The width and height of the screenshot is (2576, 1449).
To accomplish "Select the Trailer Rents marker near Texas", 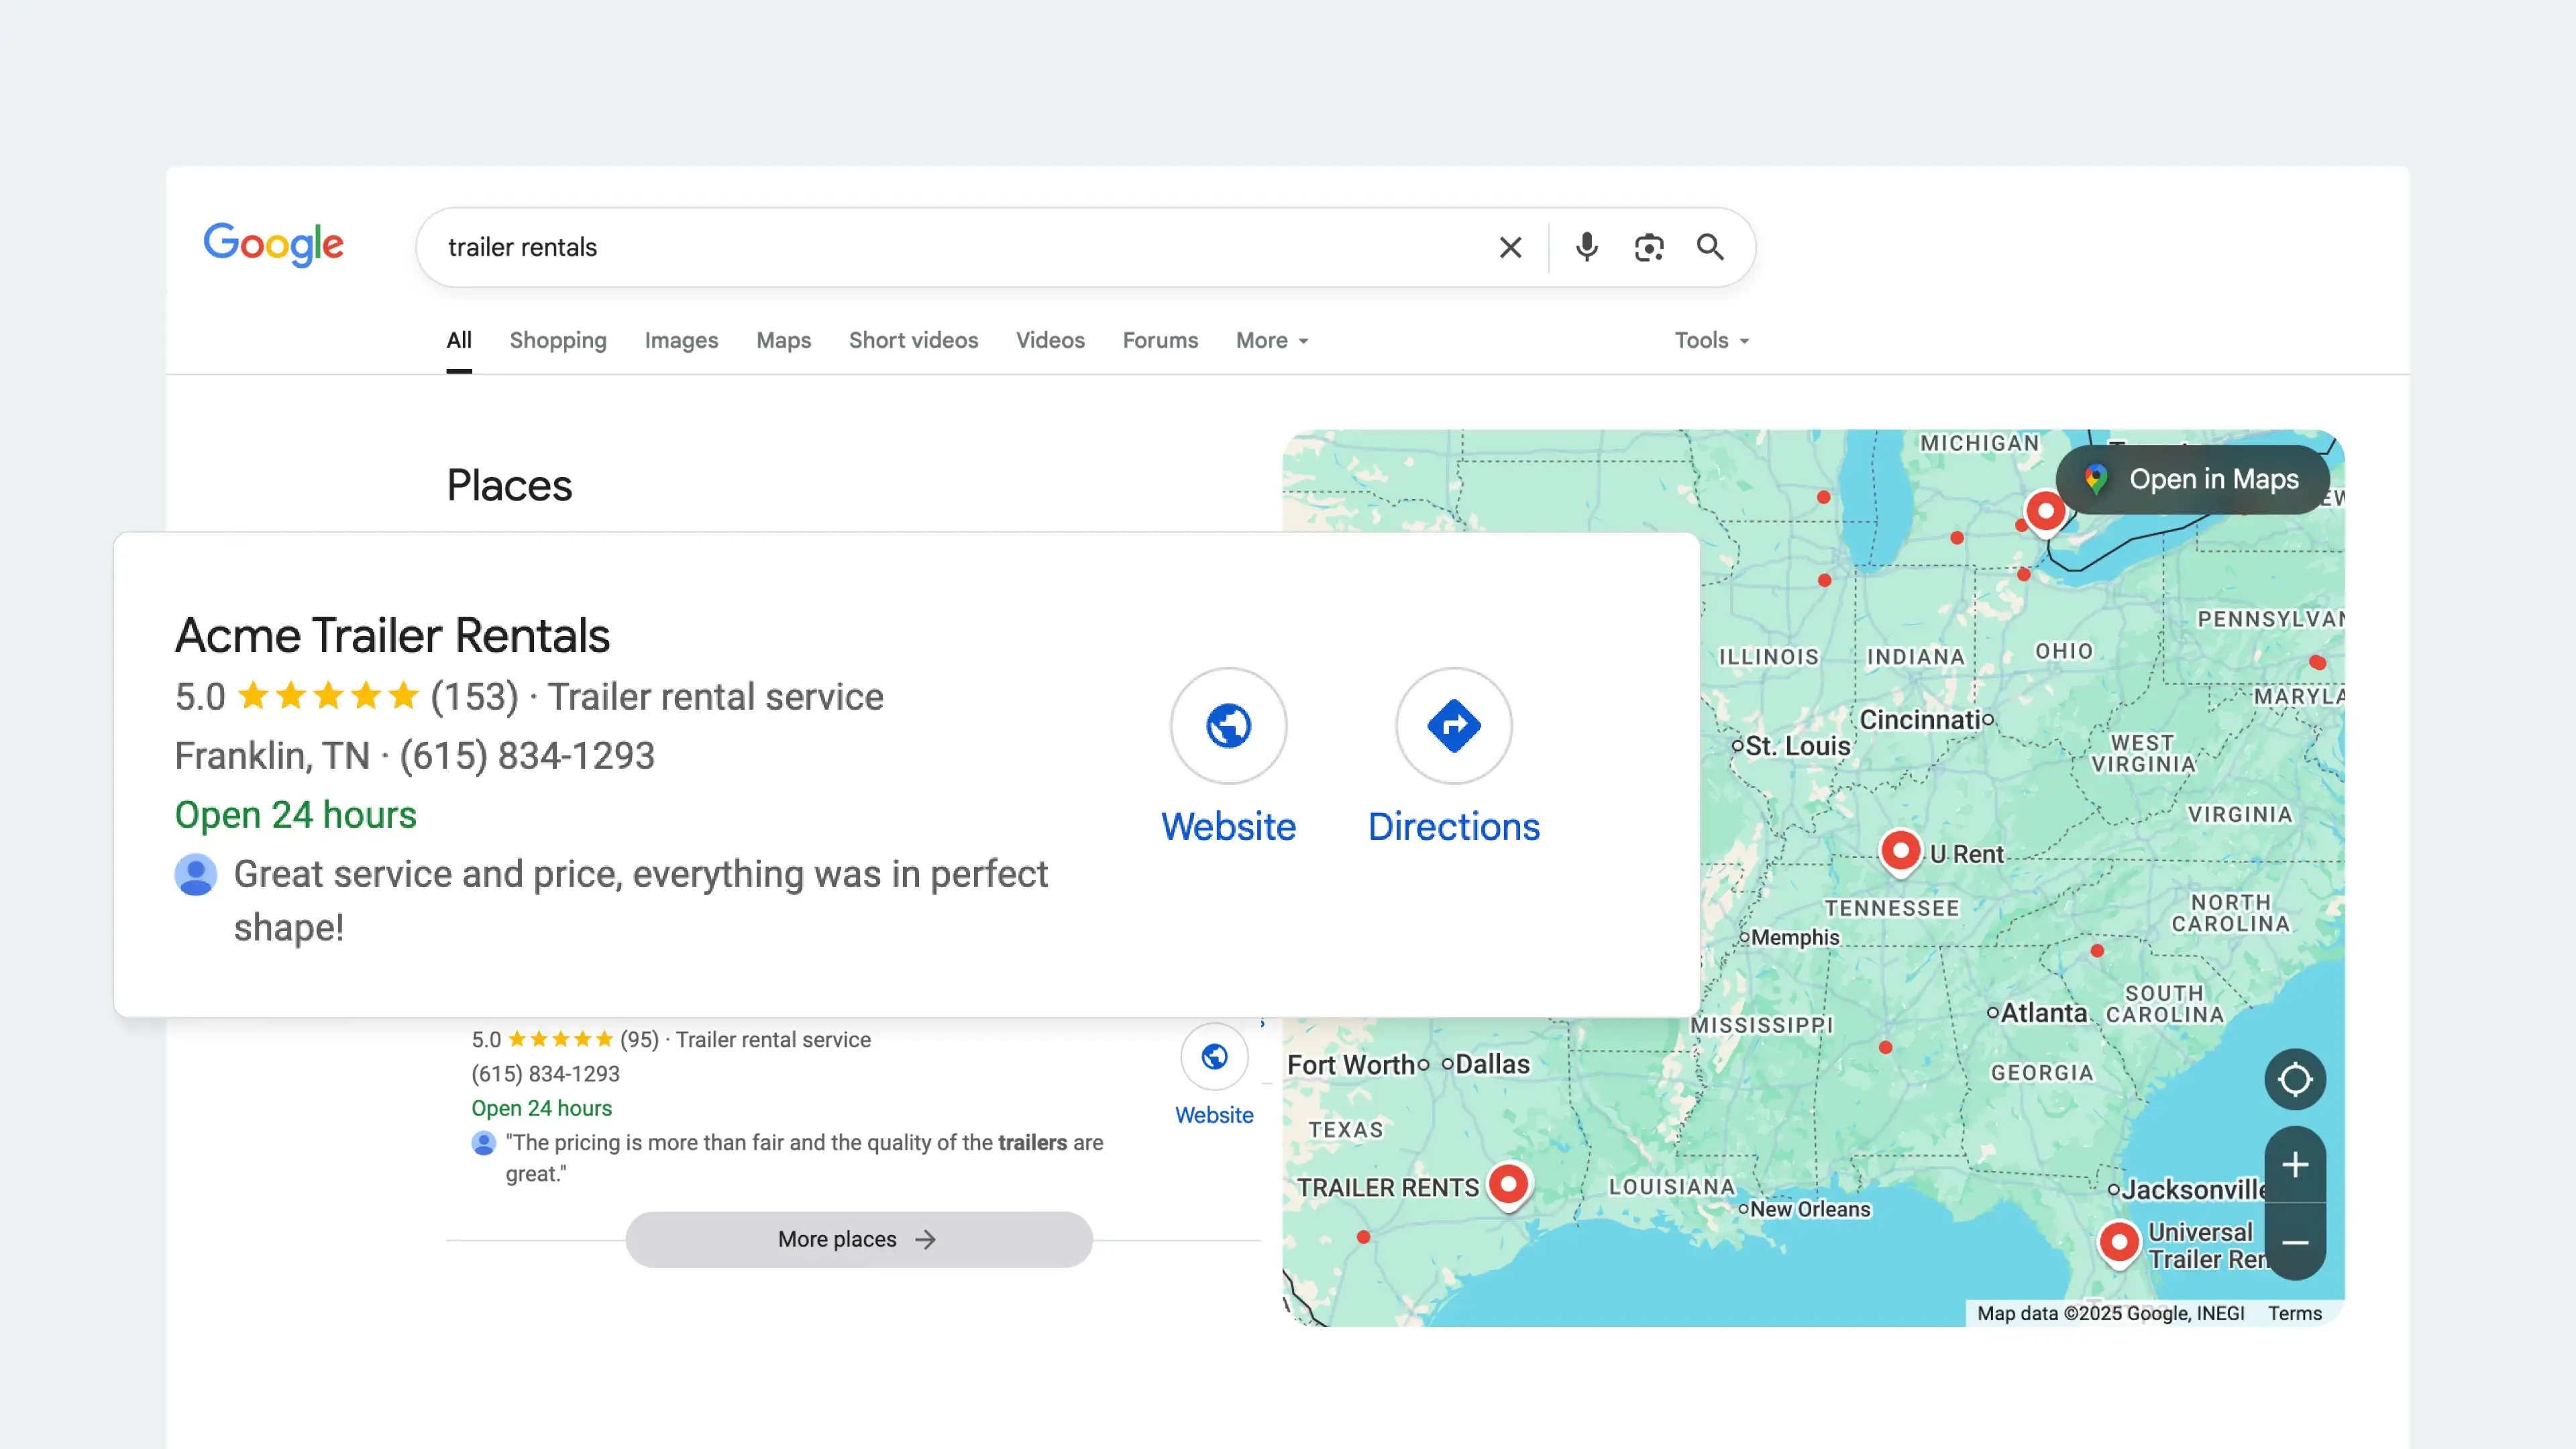I will (1509, 1185).
